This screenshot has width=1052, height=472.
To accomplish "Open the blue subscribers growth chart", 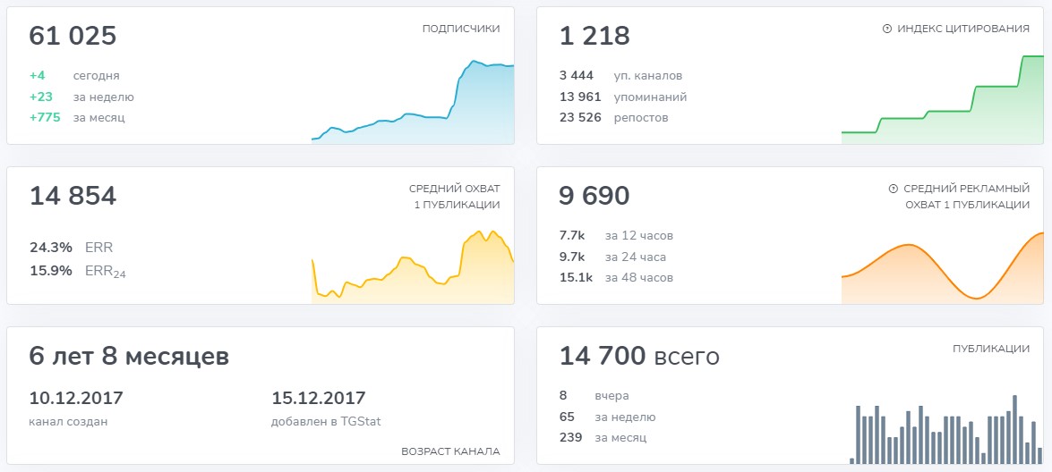I will (413, 101).
